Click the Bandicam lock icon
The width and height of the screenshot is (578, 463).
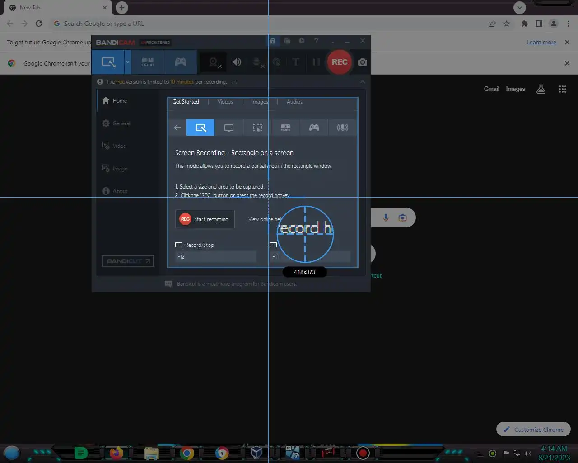(x=273, y=41)
